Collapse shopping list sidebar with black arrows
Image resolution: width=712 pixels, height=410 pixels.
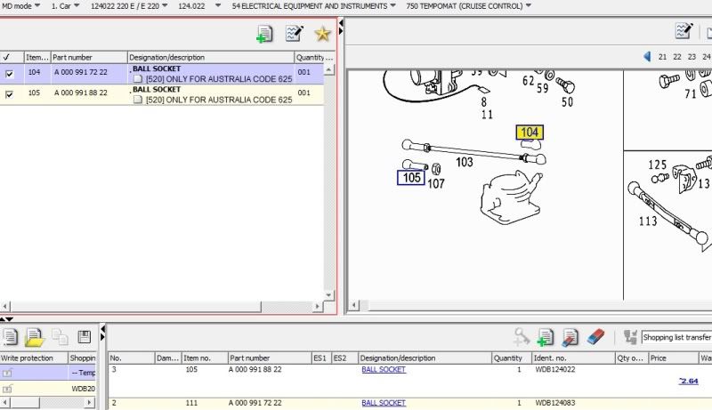[102, 333]
